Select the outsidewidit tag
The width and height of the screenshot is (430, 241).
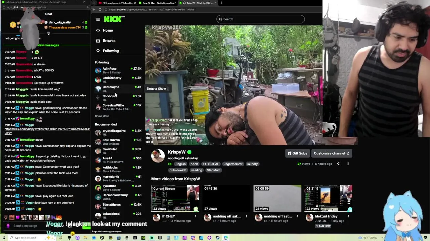click(x=178, y=170)
